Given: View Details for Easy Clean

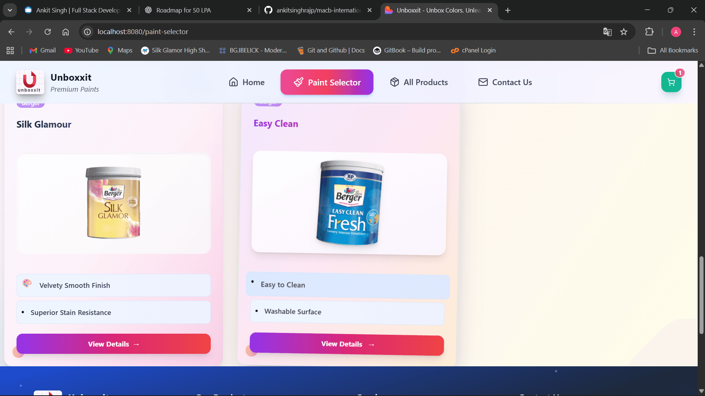Looking at the screenshot, I should [x=347, y=344].
